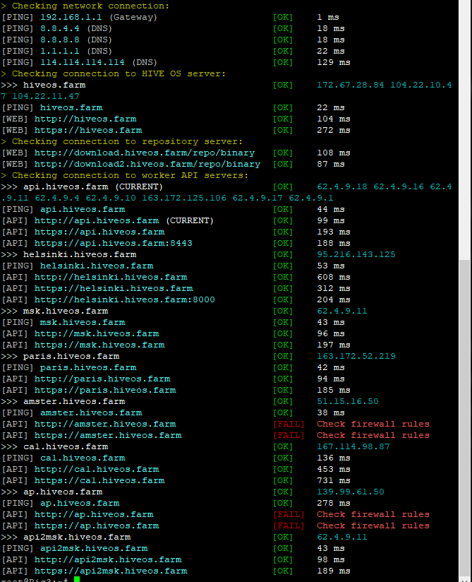This screenshot has width=472, height=582.
Task: Click the 278 ms ap ping value
Action: [x=334, y=504]
